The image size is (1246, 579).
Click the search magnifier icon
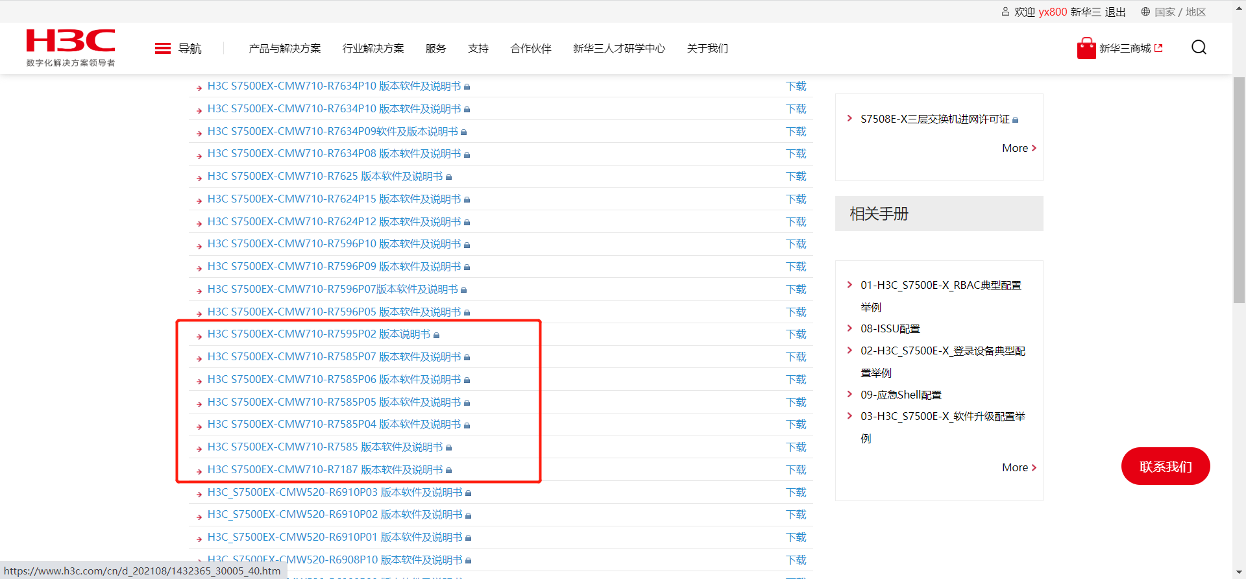coord(1199,47)
